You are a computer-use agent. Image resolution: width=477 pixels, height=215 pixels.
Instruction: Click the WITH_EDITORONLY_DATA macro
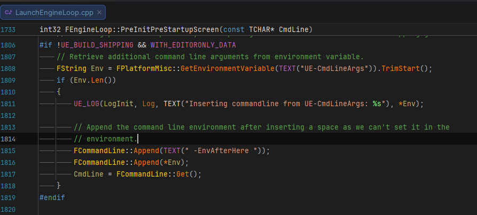193,45
